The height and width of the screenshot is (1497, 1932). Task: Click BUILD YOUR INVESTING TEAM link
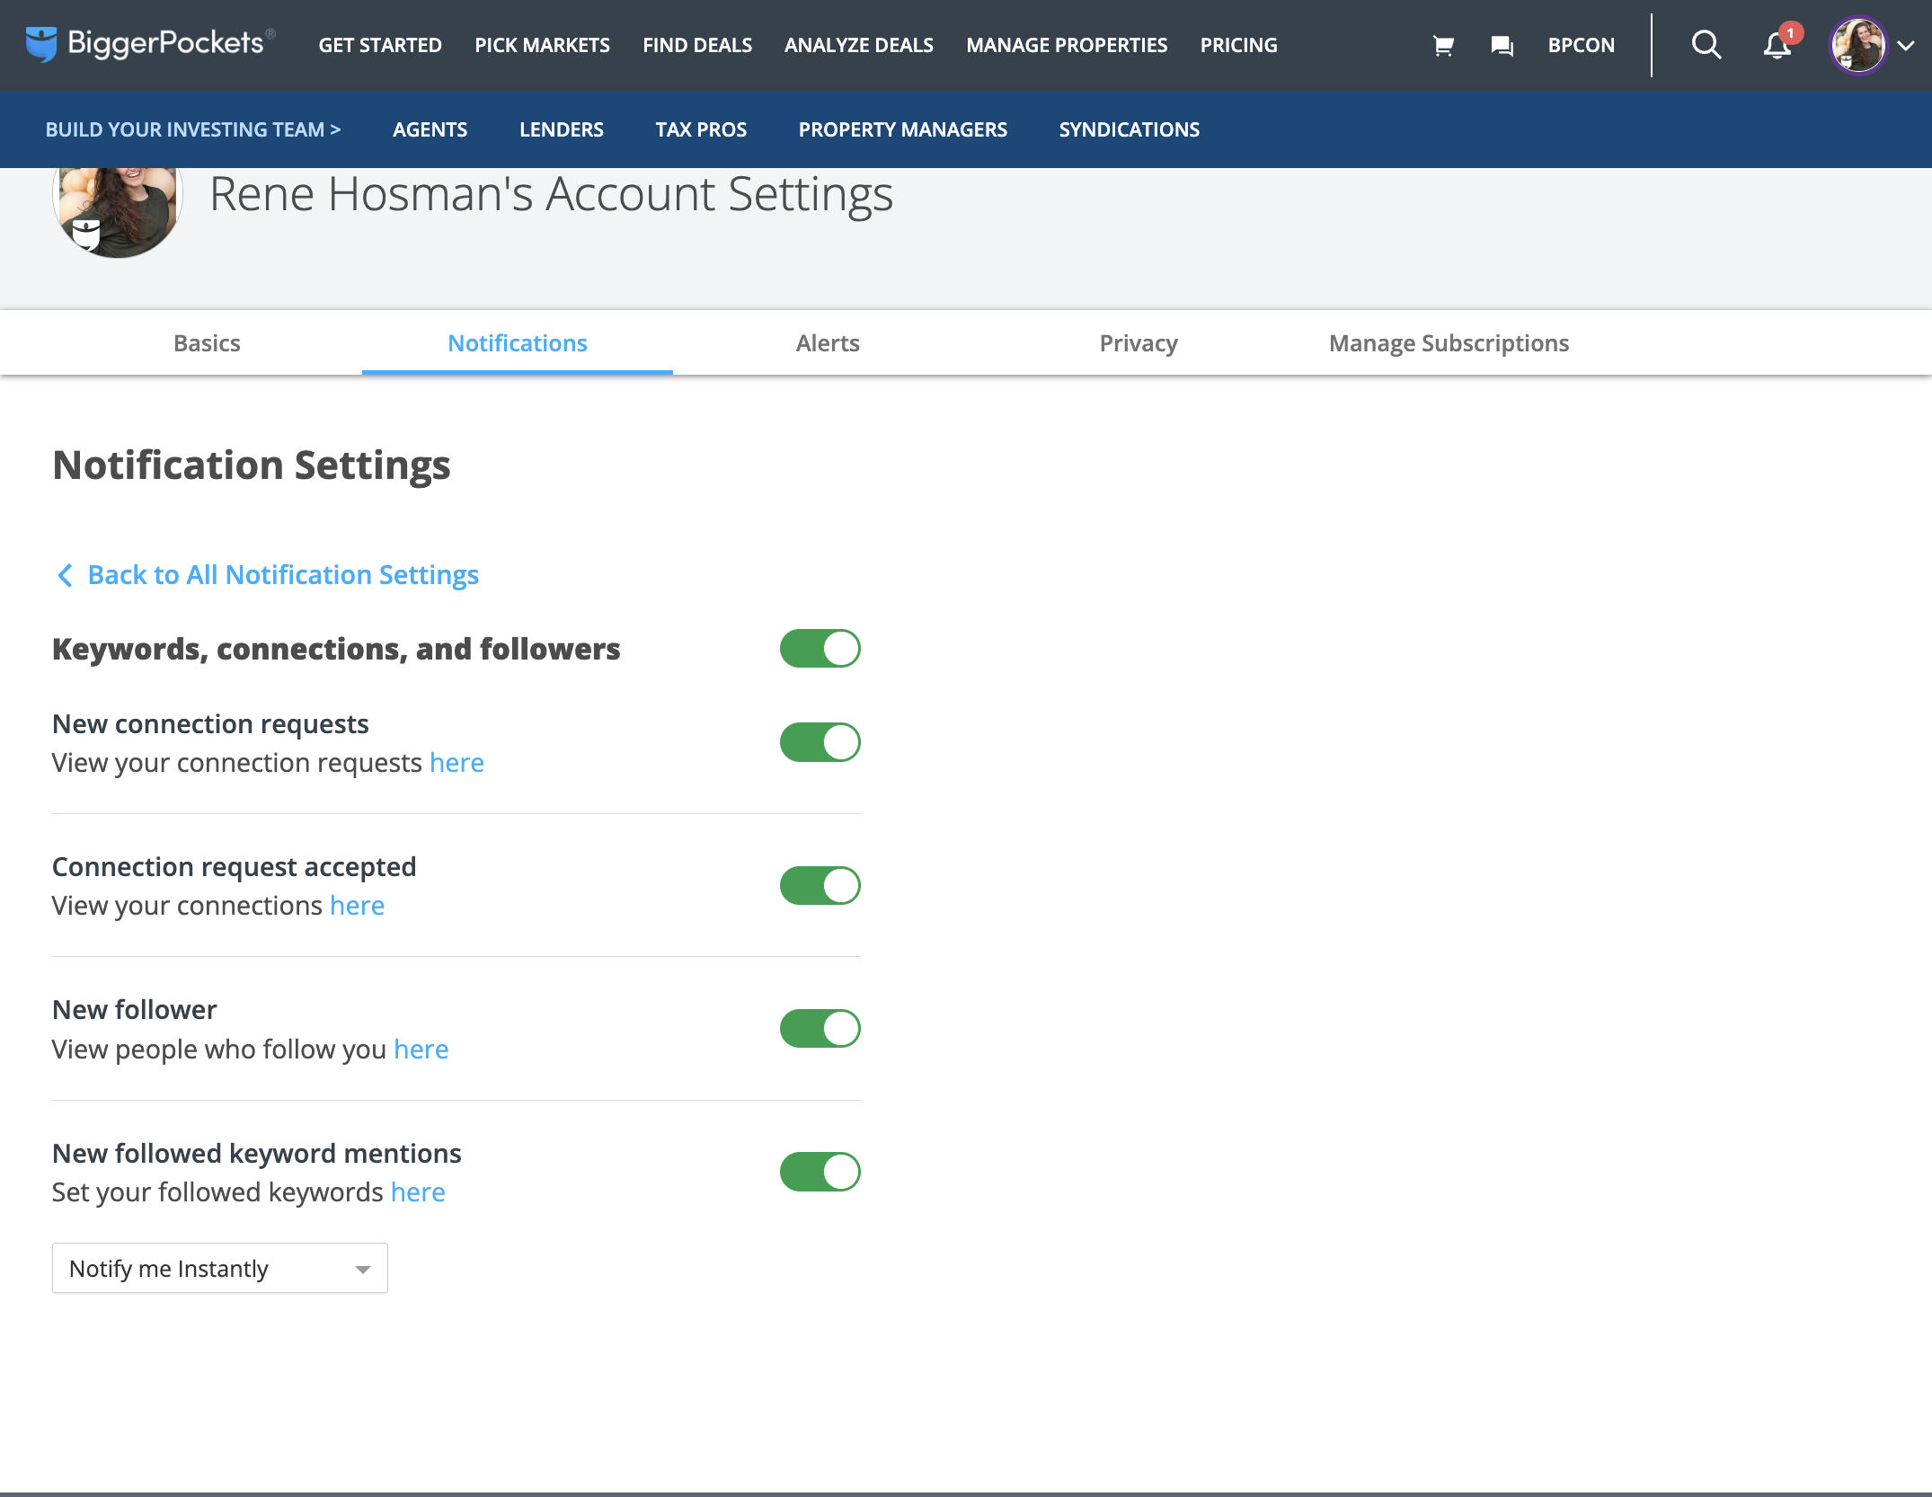coord(193,129)
